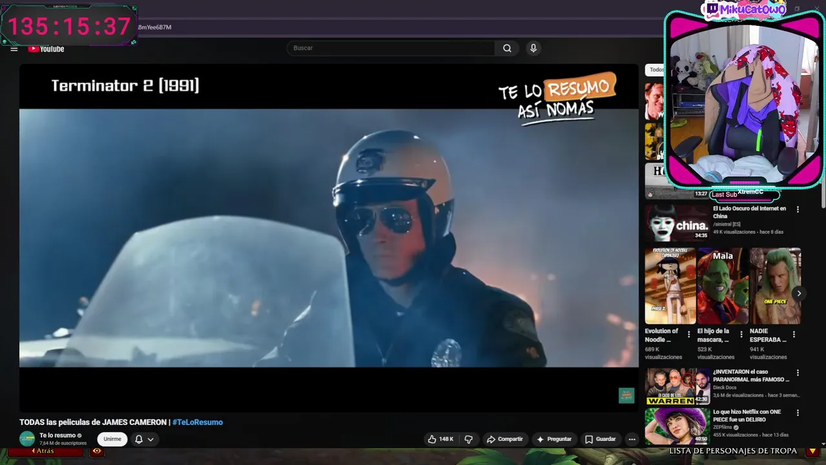Click the Preguntar ask button
The height and width of the screenshot is (465, 826).
(554, 439)
